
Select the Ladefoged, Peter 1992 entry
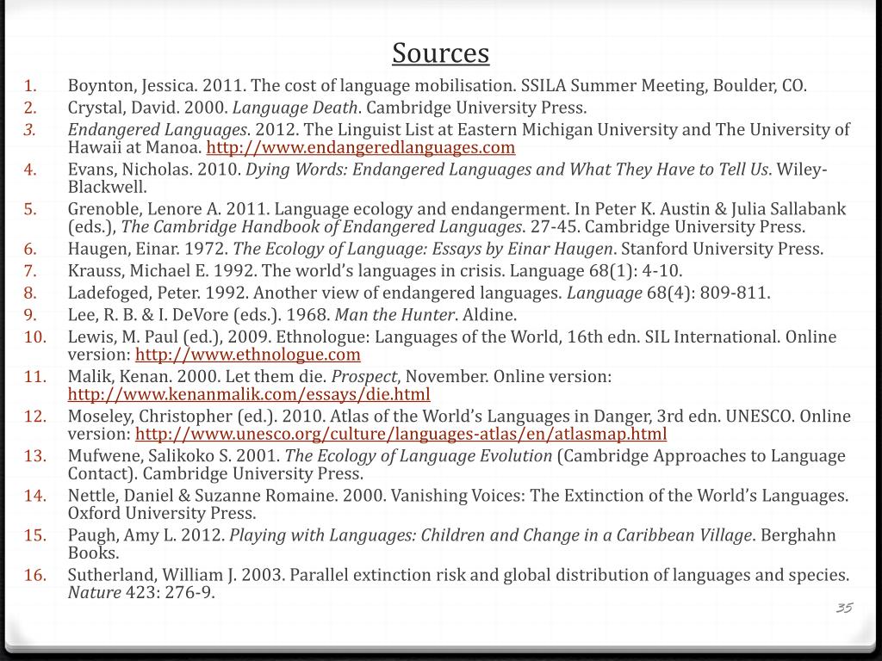419,293
